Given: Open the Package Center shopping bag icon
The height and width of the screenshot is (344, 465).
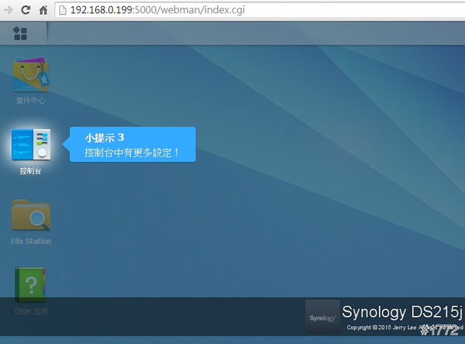Looking at the screenshot, I should click(x=31, y=74).
